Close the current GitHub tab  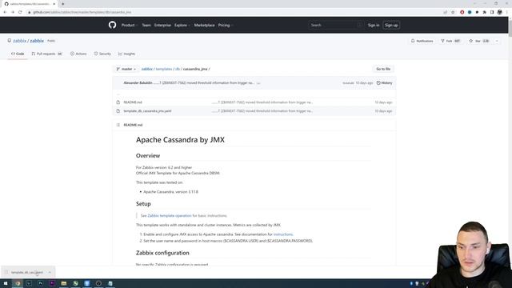[54, 4]
